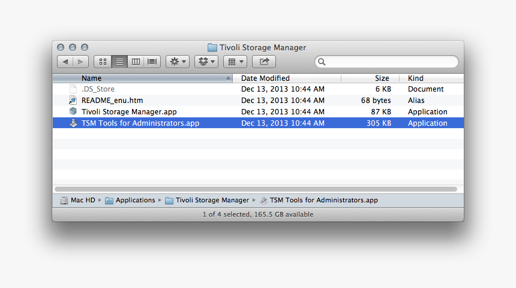This screenshot has width=516, height=288.
Task: Minimize the Finder window
Action: [73, 47]
